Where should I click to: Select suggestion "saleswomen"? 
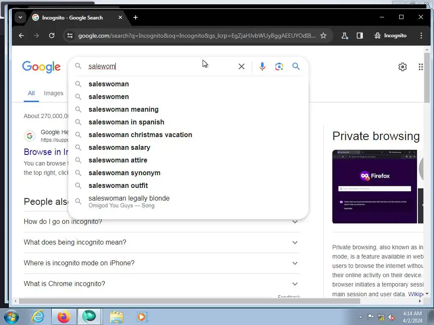[188, 97]
